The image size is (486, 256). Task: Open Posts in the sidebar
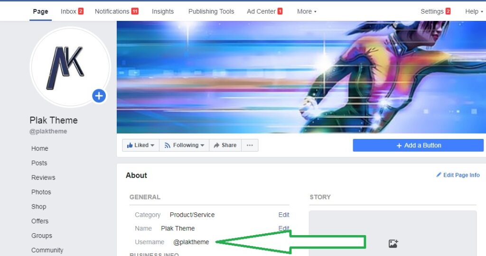[39, 163]
